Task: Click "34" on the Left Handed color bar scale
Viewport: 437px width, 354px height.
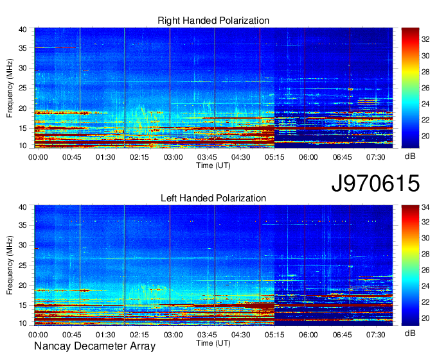Action: [425, 207]
